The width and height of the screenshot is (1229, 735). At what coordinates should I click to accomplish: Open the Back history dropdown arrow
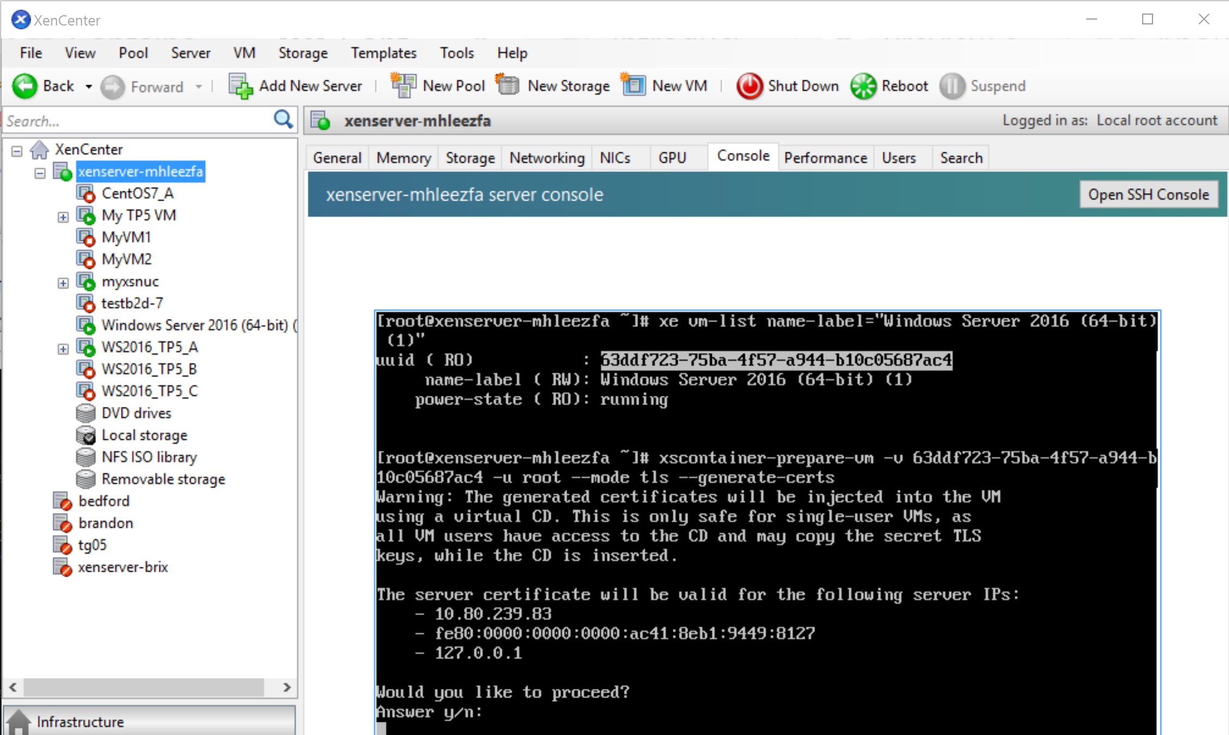tap(88, 87)
